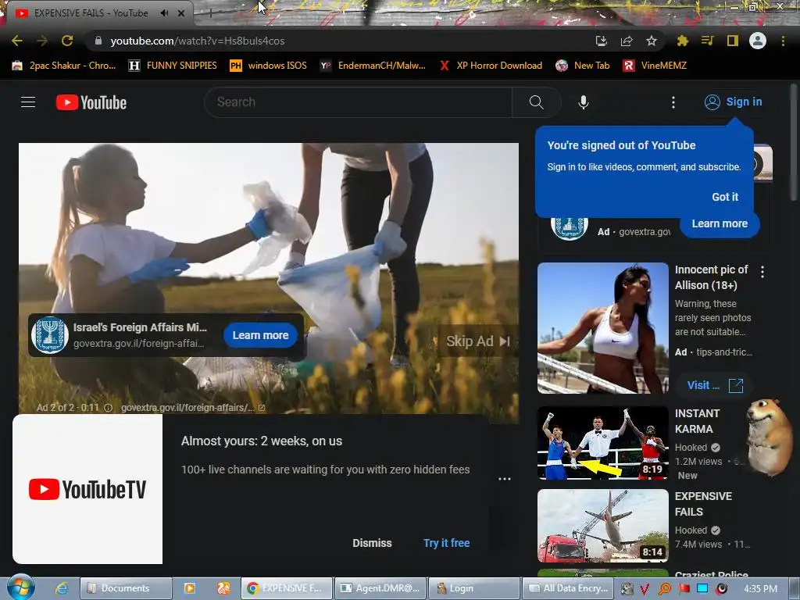
Task: Open govextra.gov.il link at video bottom
Action: 192,408
